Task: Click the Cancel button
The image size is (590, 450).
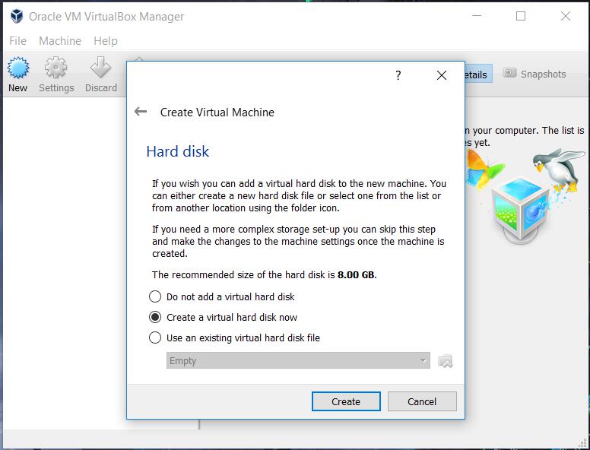Action: pyautogui.click(x=422, y=401)
